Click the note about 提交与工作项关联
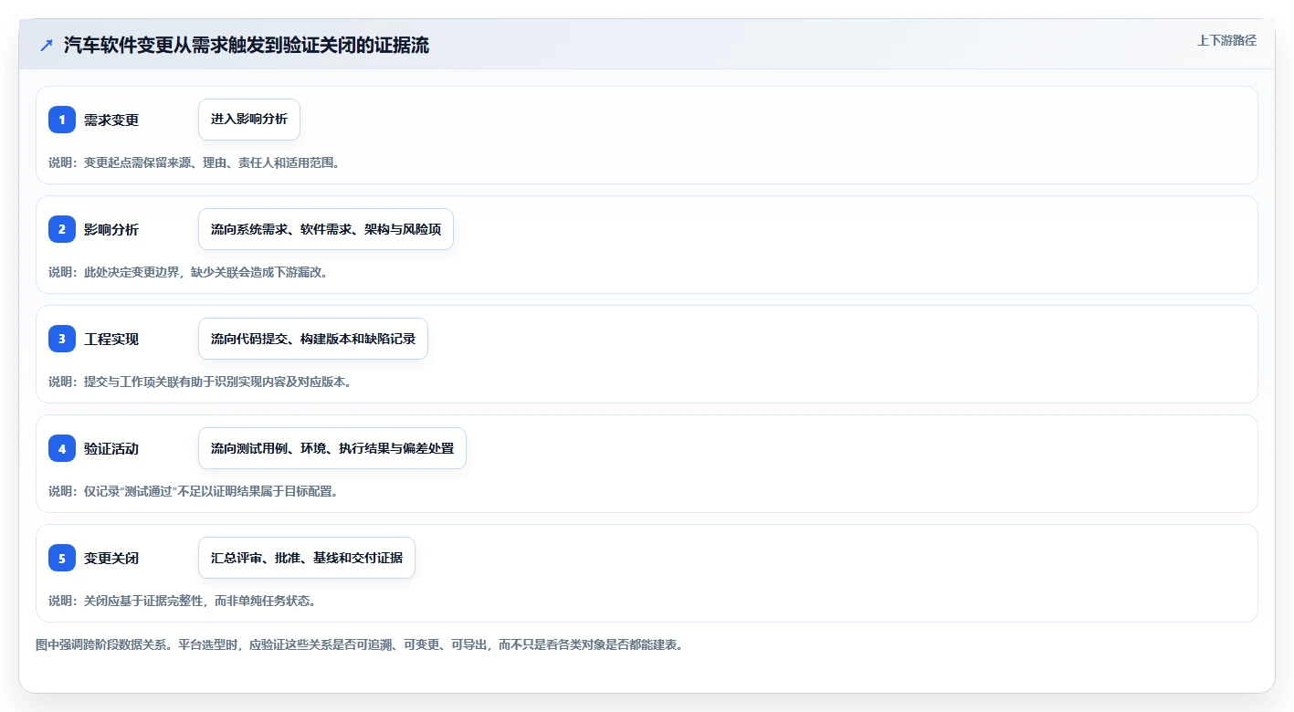The image size is (1294, 712). point(201,382)
